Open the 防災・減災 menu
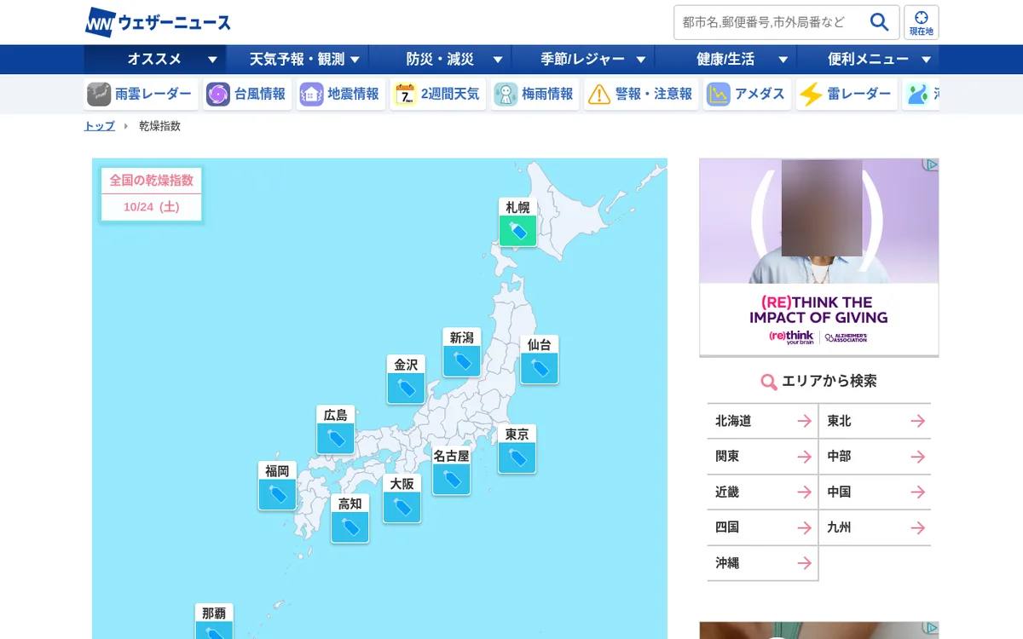Image resolution: width=1023 pixels, height=639 pixels. (x=440, y=60)
